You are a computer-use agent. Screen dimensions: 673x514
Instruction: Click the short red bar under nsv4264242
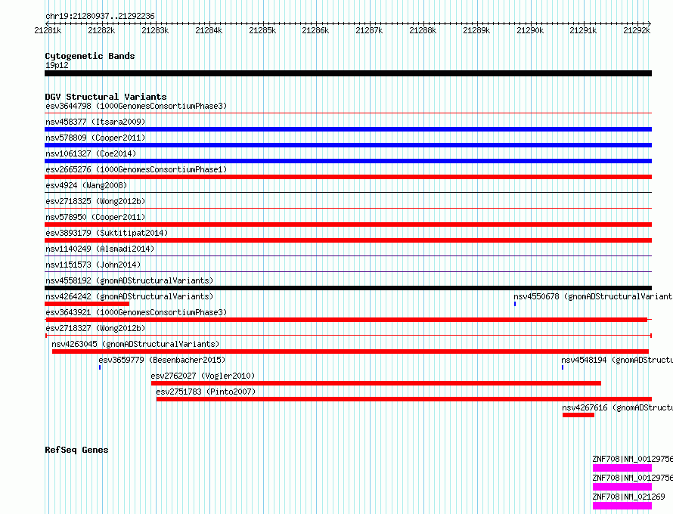click(87, 304)
